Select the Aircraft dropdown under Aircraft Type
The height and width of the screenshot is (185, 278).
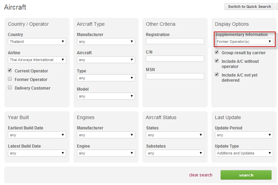106,60
